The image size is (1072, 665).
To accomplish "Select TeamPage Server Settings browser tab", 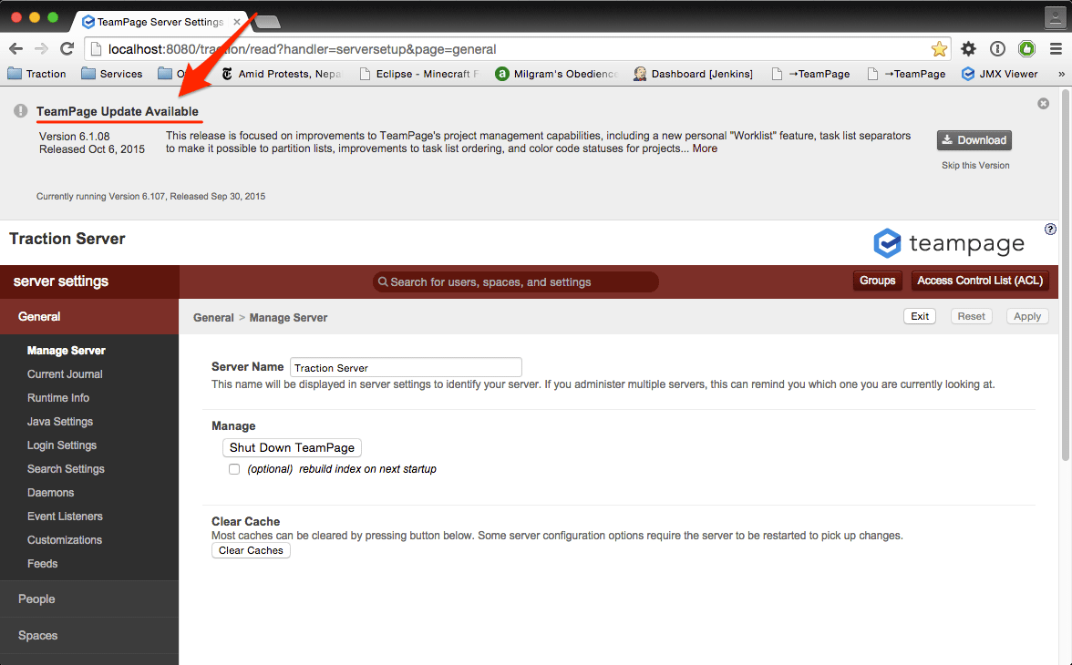I will (160, 22).
